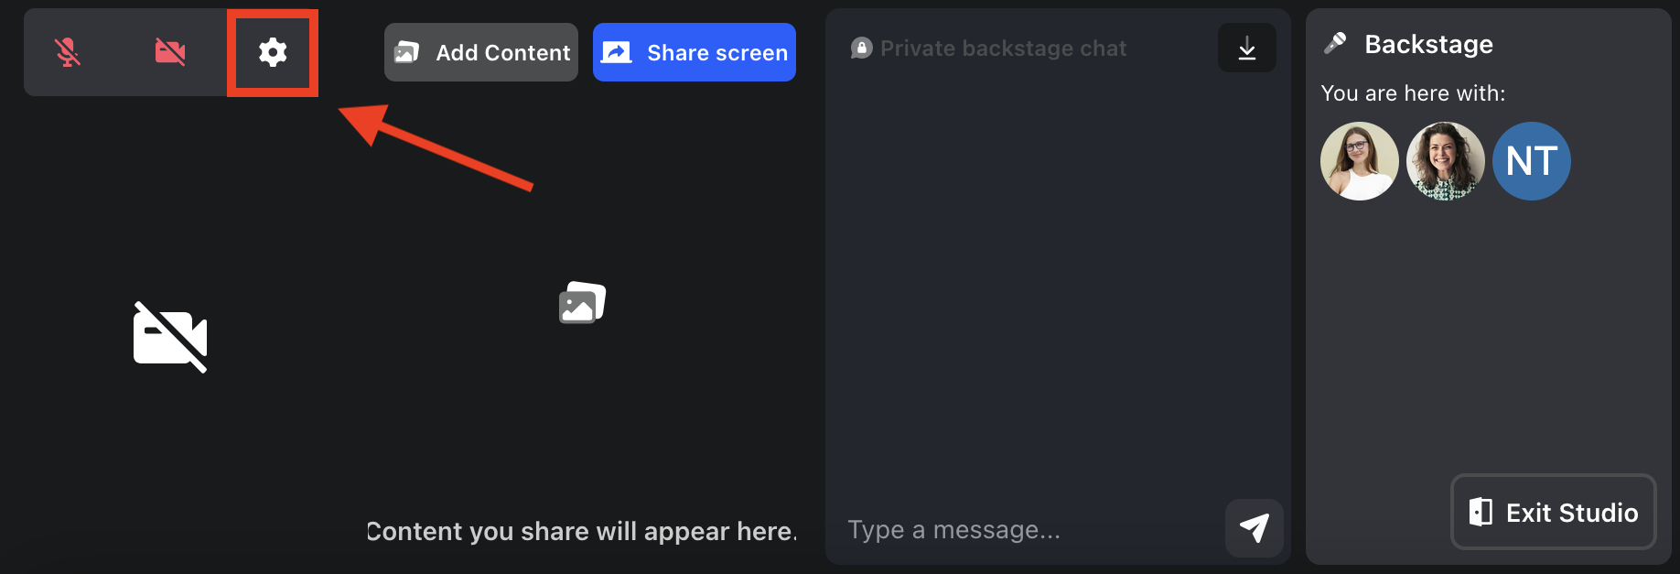Click the Backstage panel heading
Viewport: 1680px width, 574px height.
pyautogui.click(x=1428, y=44)
